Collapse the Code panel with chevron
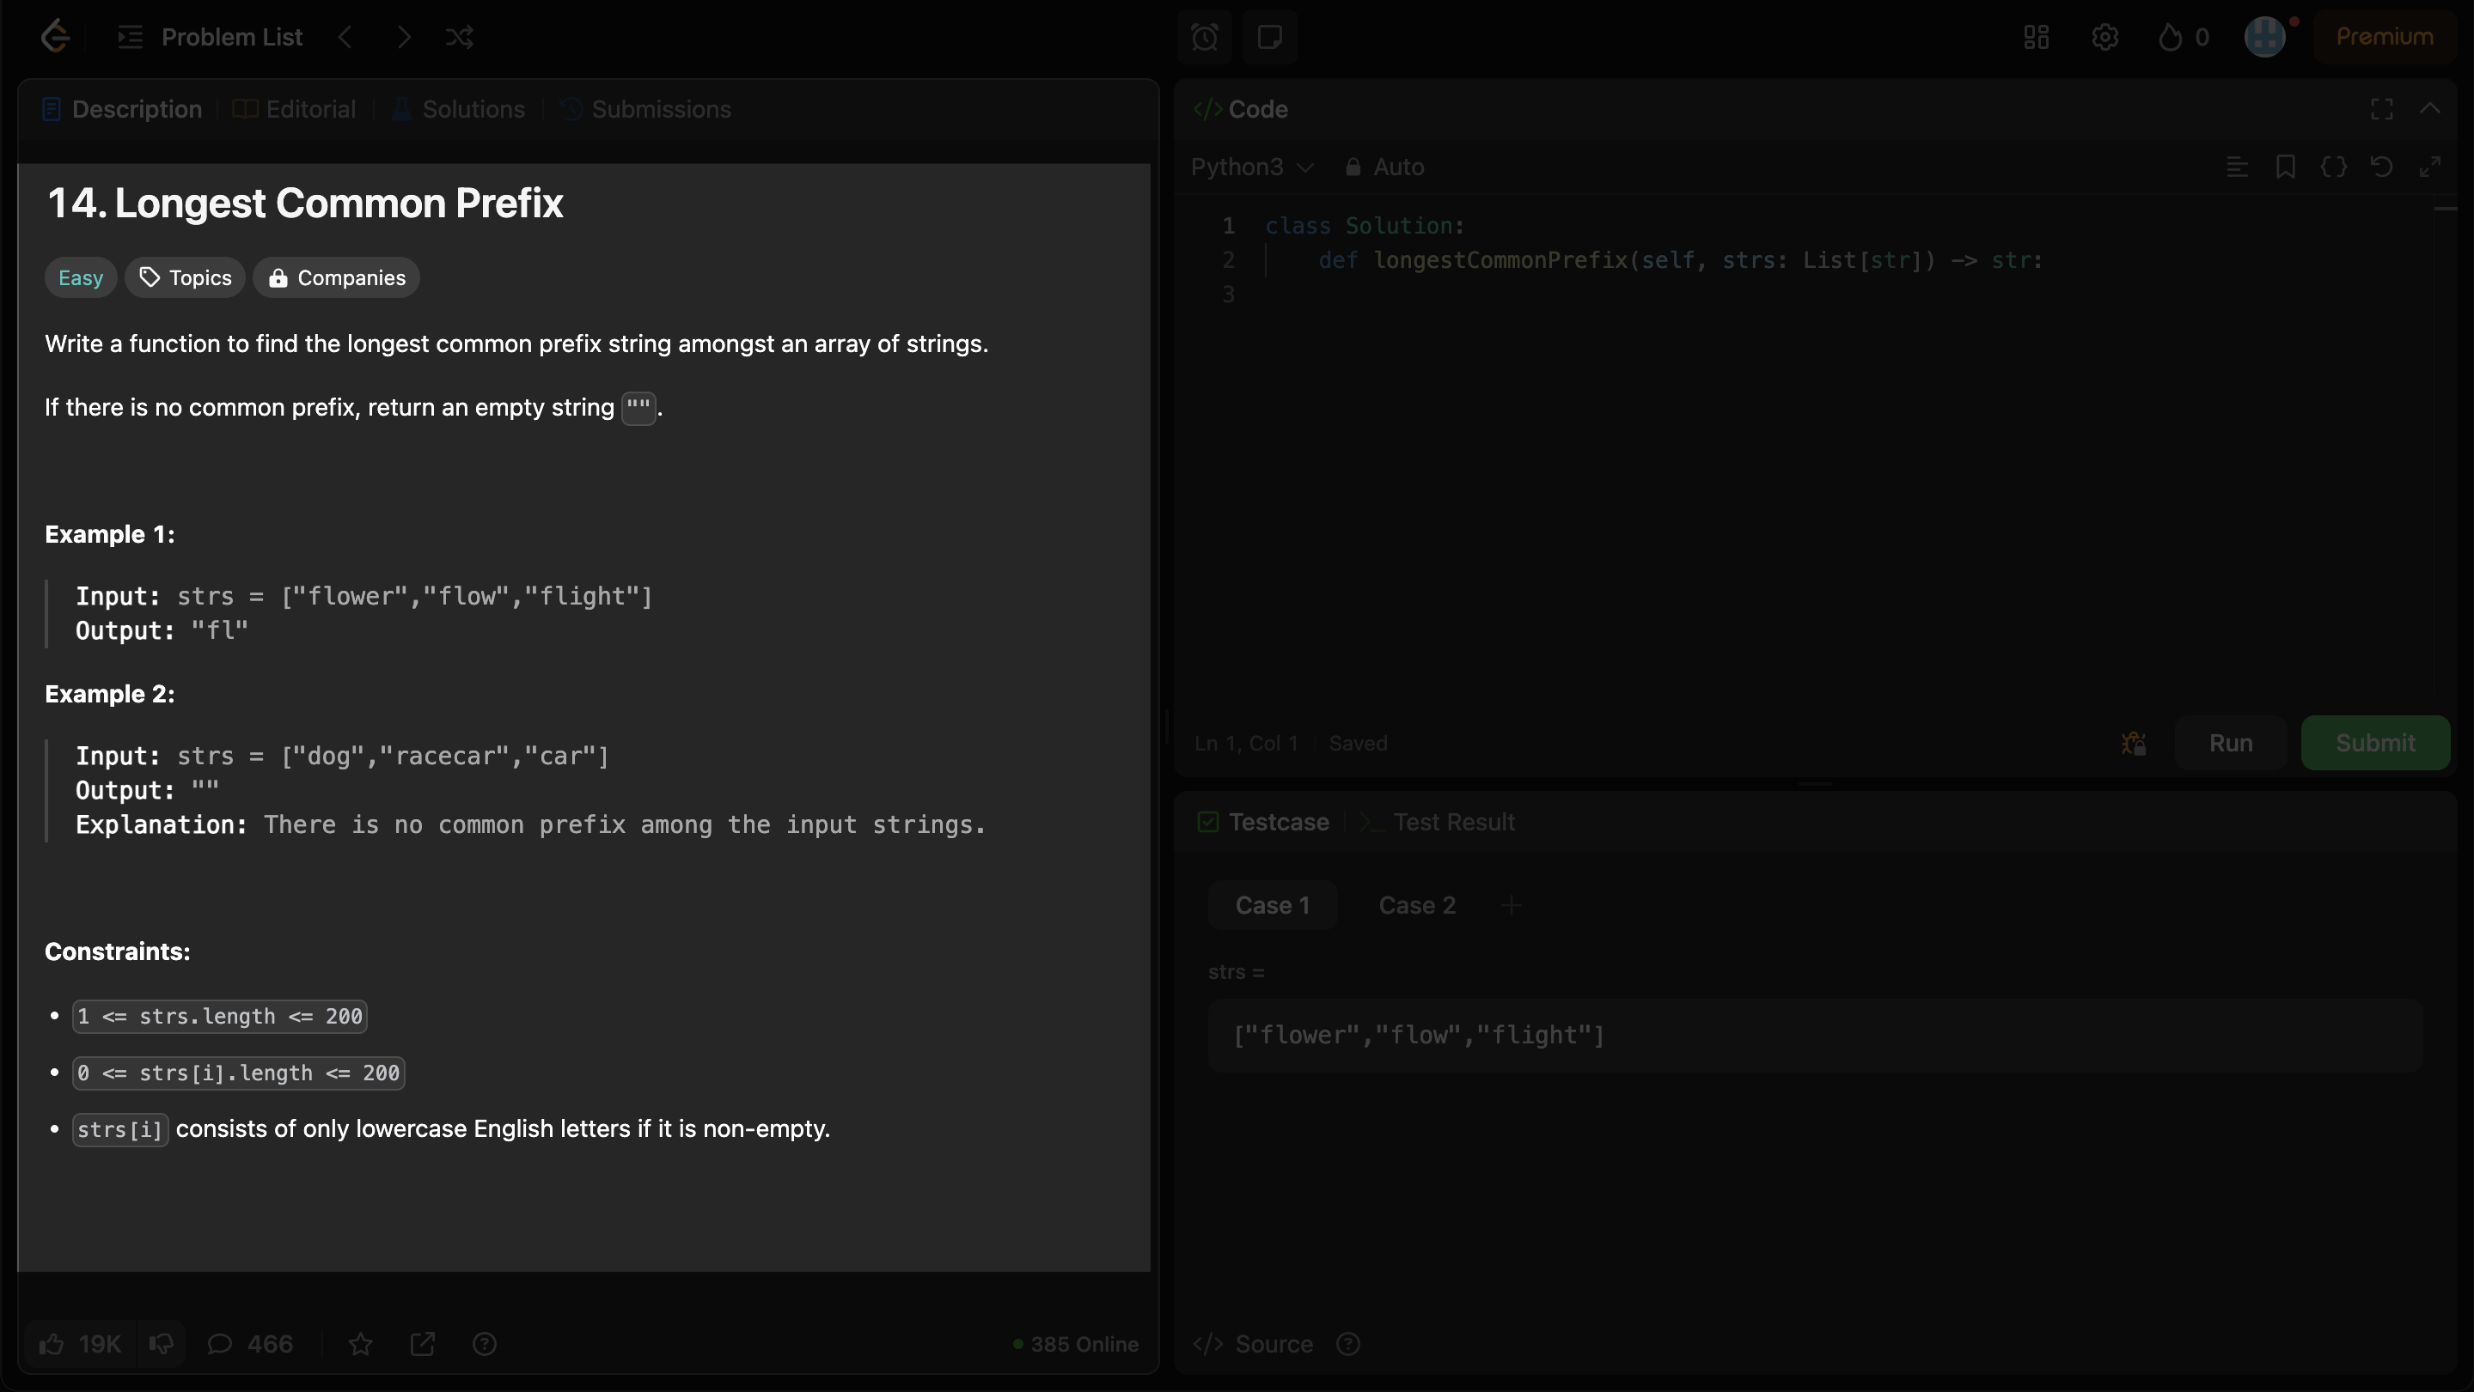This screenshot has width=2474, height=1392. 2430,108
